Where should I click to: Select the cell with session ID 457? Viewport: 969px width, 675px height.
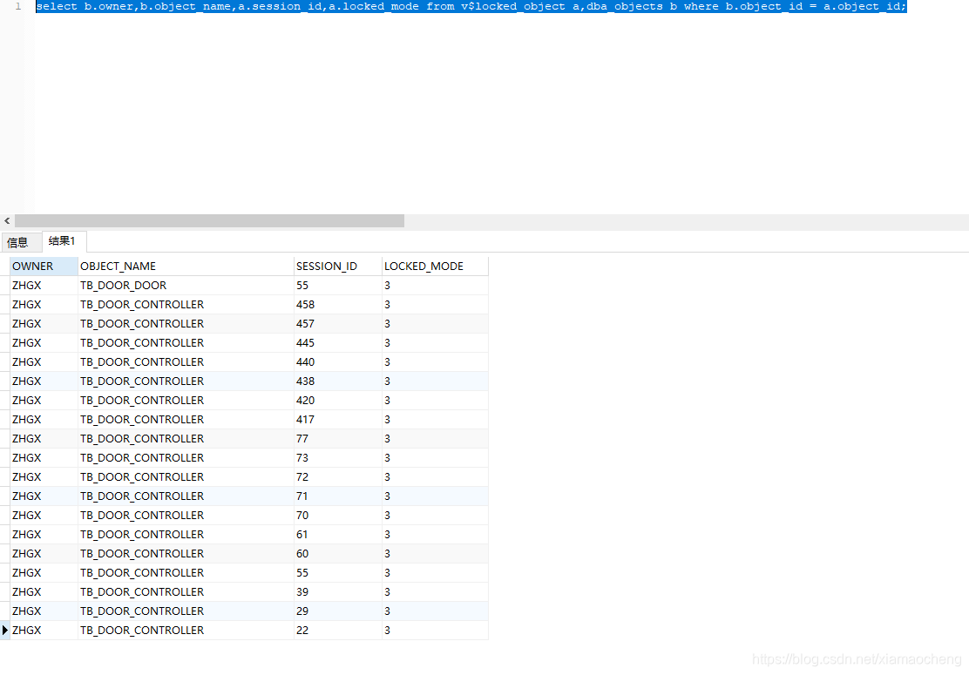point(337,324)
